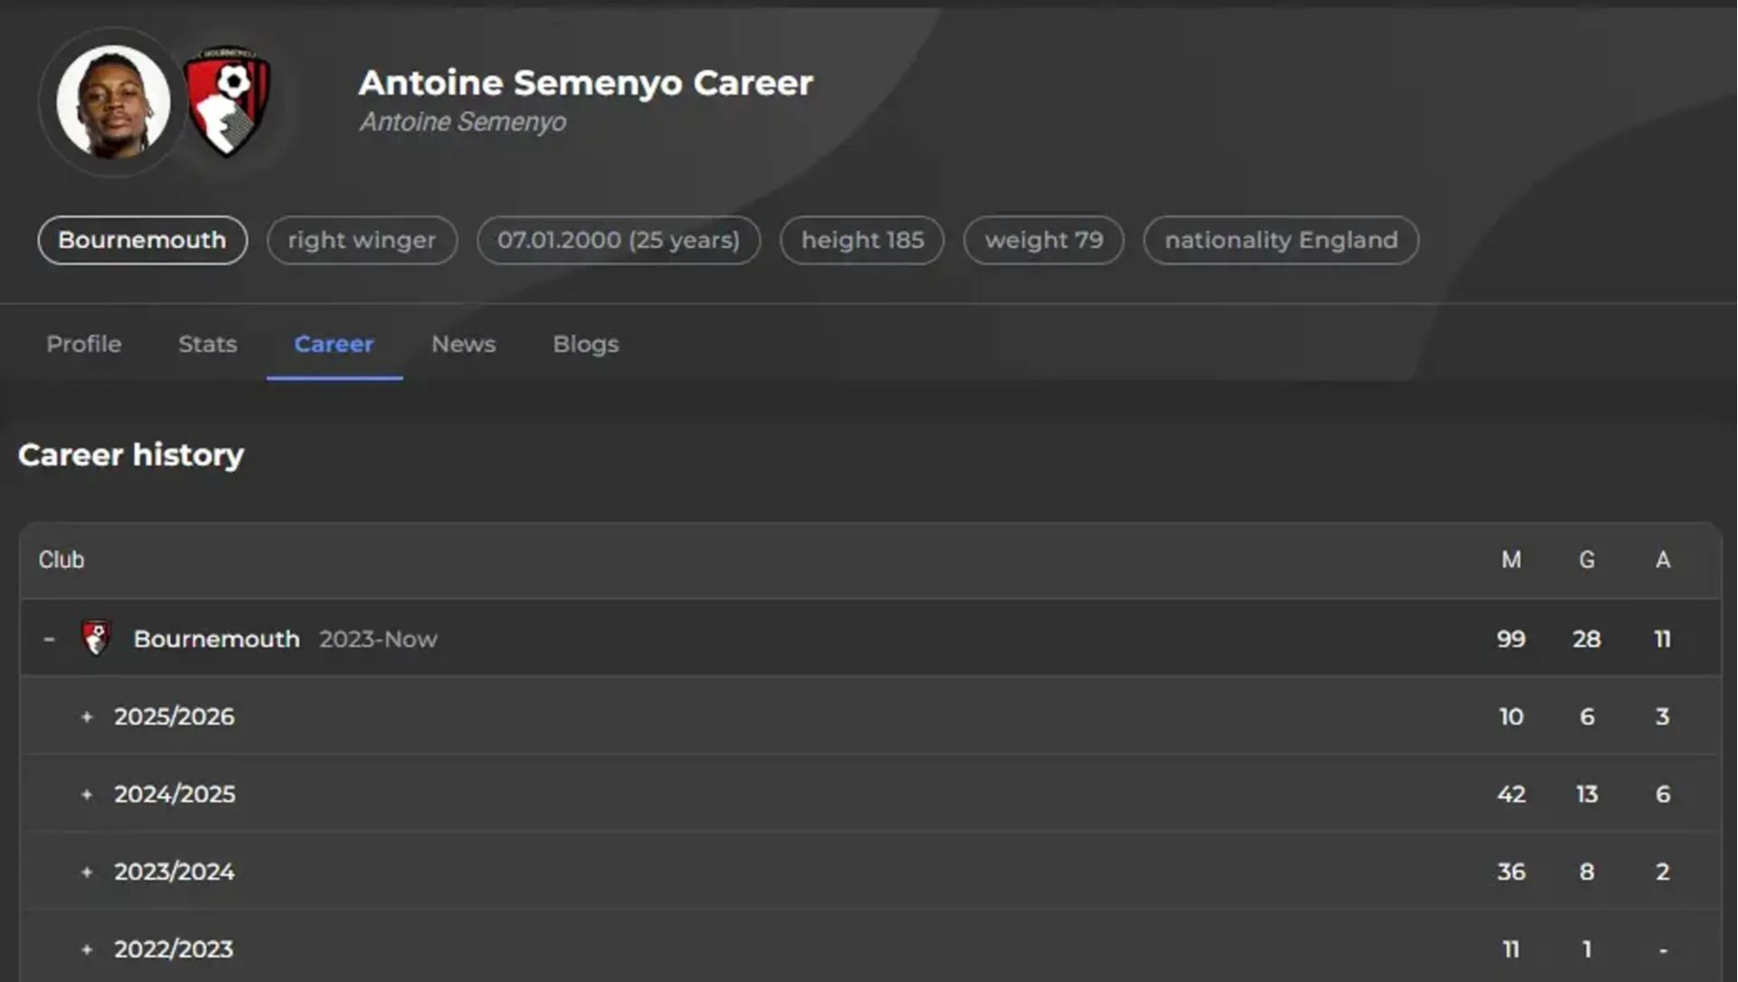Expand the 2025/2026 season row

(87, 717)
